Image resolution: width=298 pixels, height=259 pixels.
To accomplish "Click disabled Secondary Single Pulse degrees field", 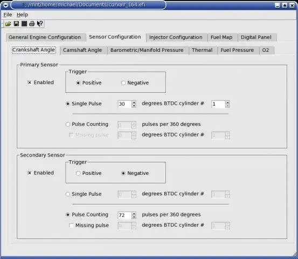I will point(125,194).
